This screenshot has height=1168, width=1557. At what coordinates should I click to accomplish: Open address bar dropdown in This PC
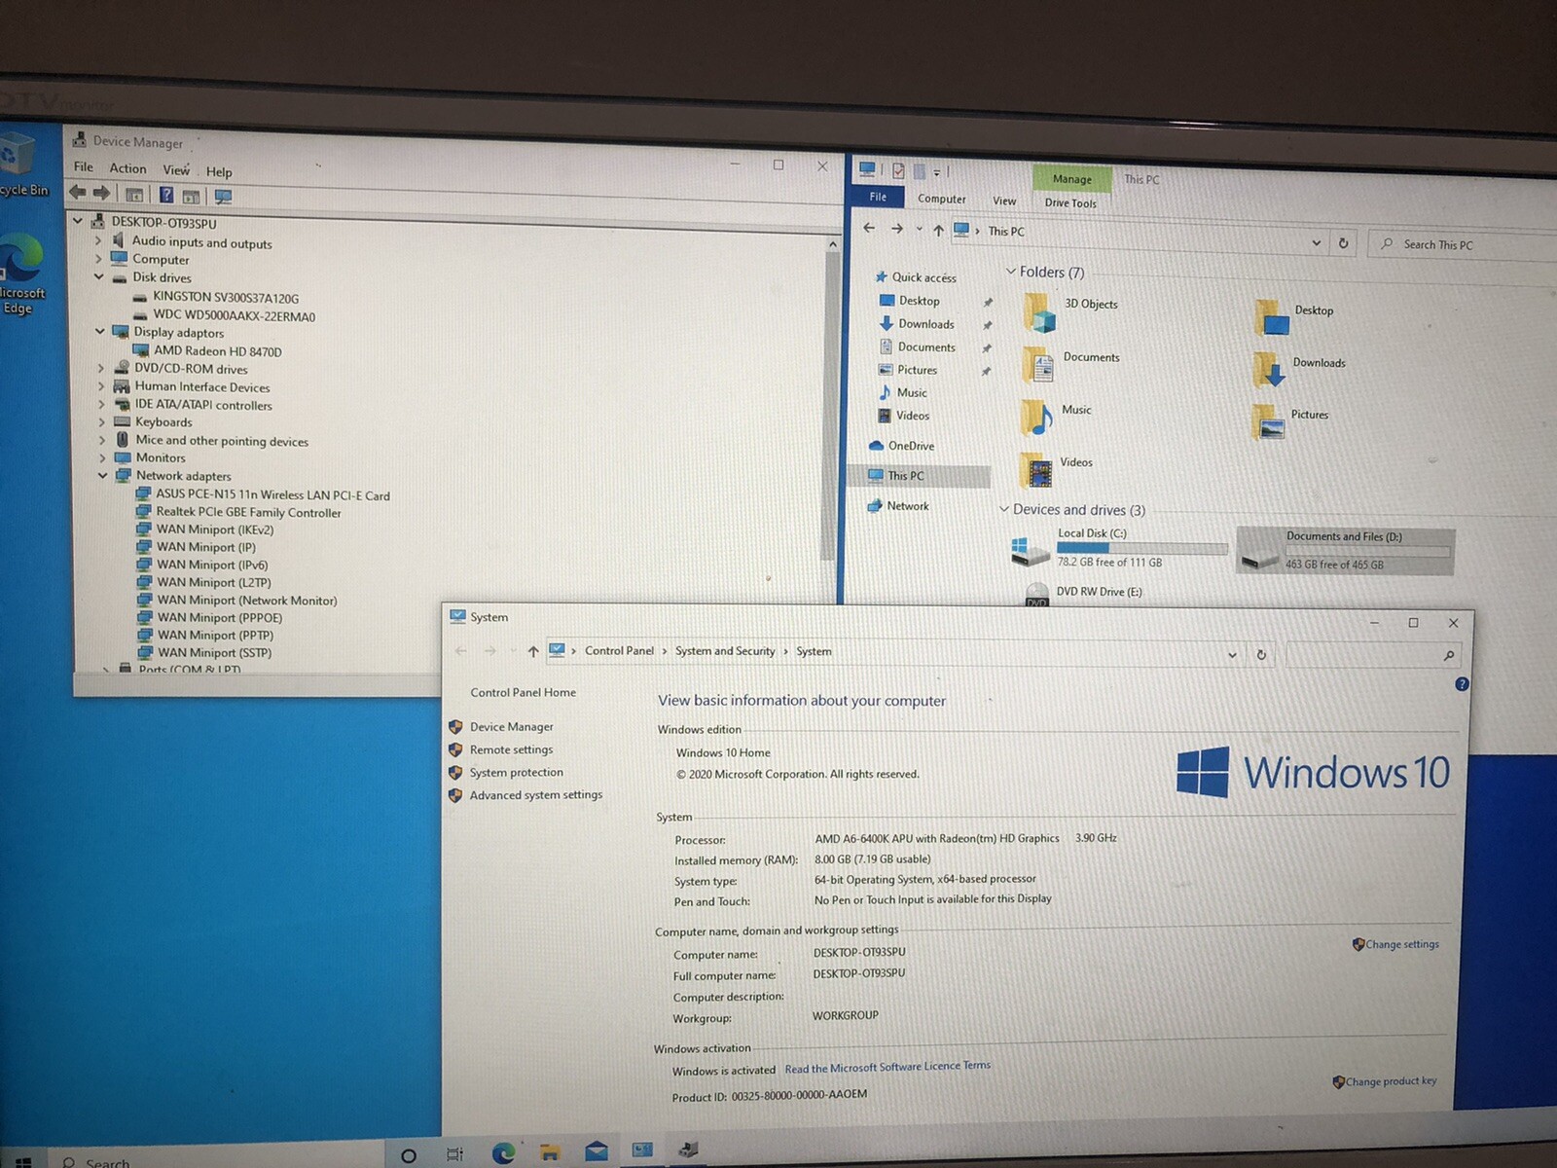click(1317, 242)
